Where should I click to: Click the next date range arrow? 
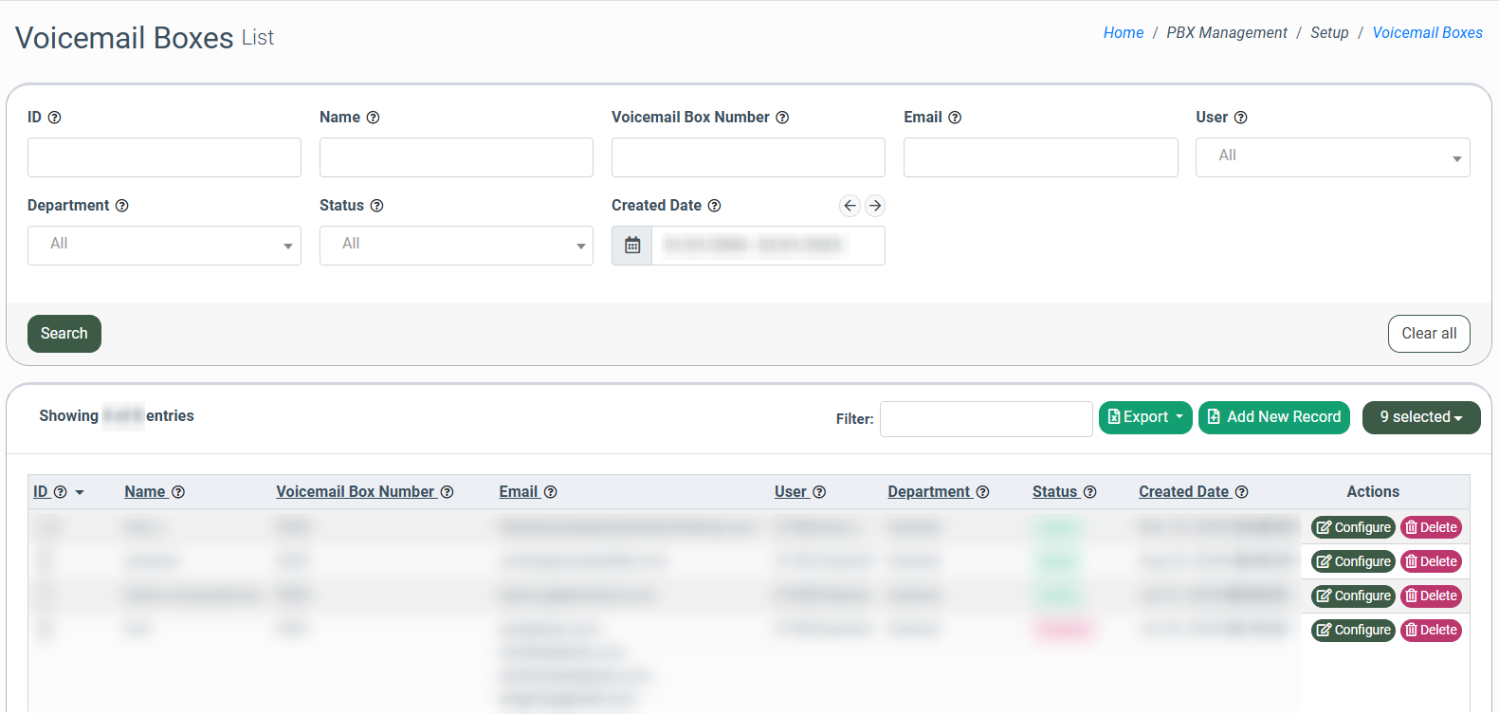pos(875,206)
